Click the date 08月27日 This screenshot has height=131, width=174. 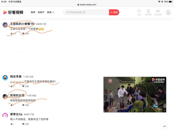click(x=41, y=24)
